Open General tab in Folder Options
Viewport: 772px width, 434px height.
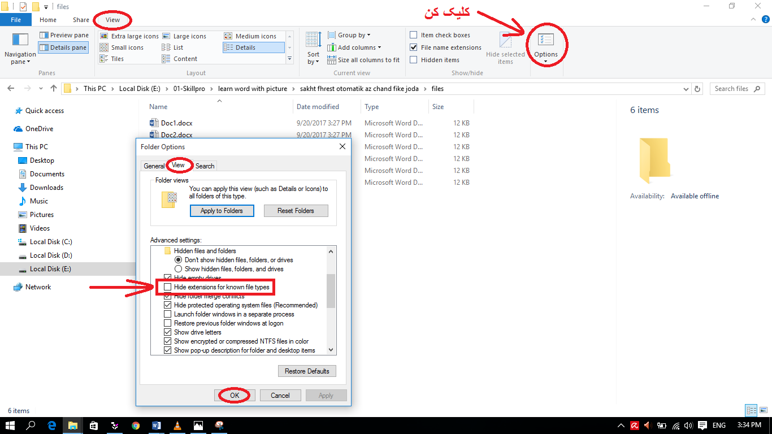point(154,166)
